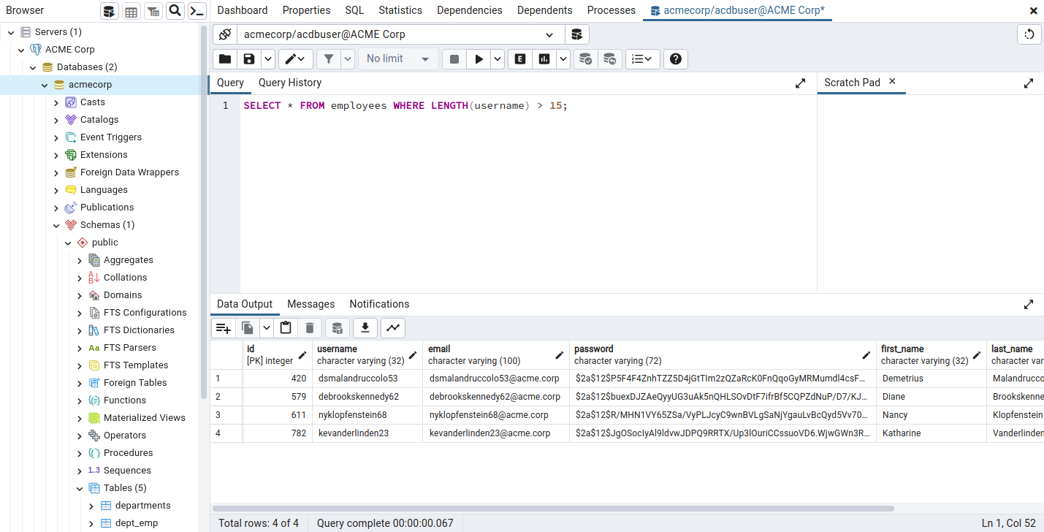
Task: Click the Explain query 'E' button
Action: 520,59
